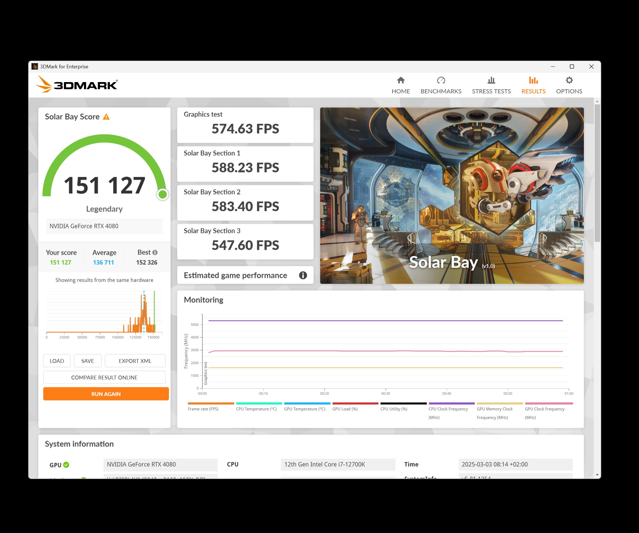
Task: Expand the Estimated game performance panel
Action: point(245,275)
